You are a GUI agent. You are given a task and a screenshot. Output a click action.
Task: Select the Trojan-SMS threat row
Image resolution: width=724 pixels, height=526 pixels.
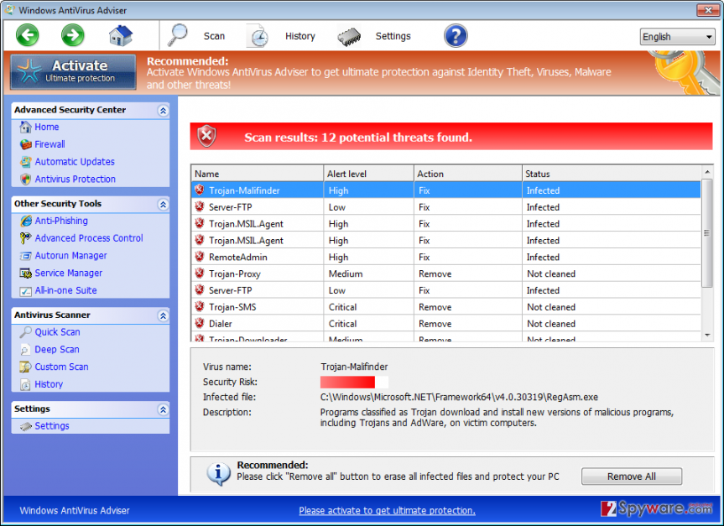[446, 307]
